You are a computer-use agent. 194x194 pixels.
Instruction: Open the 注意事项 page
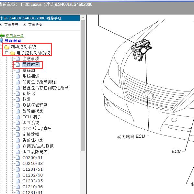31,59
